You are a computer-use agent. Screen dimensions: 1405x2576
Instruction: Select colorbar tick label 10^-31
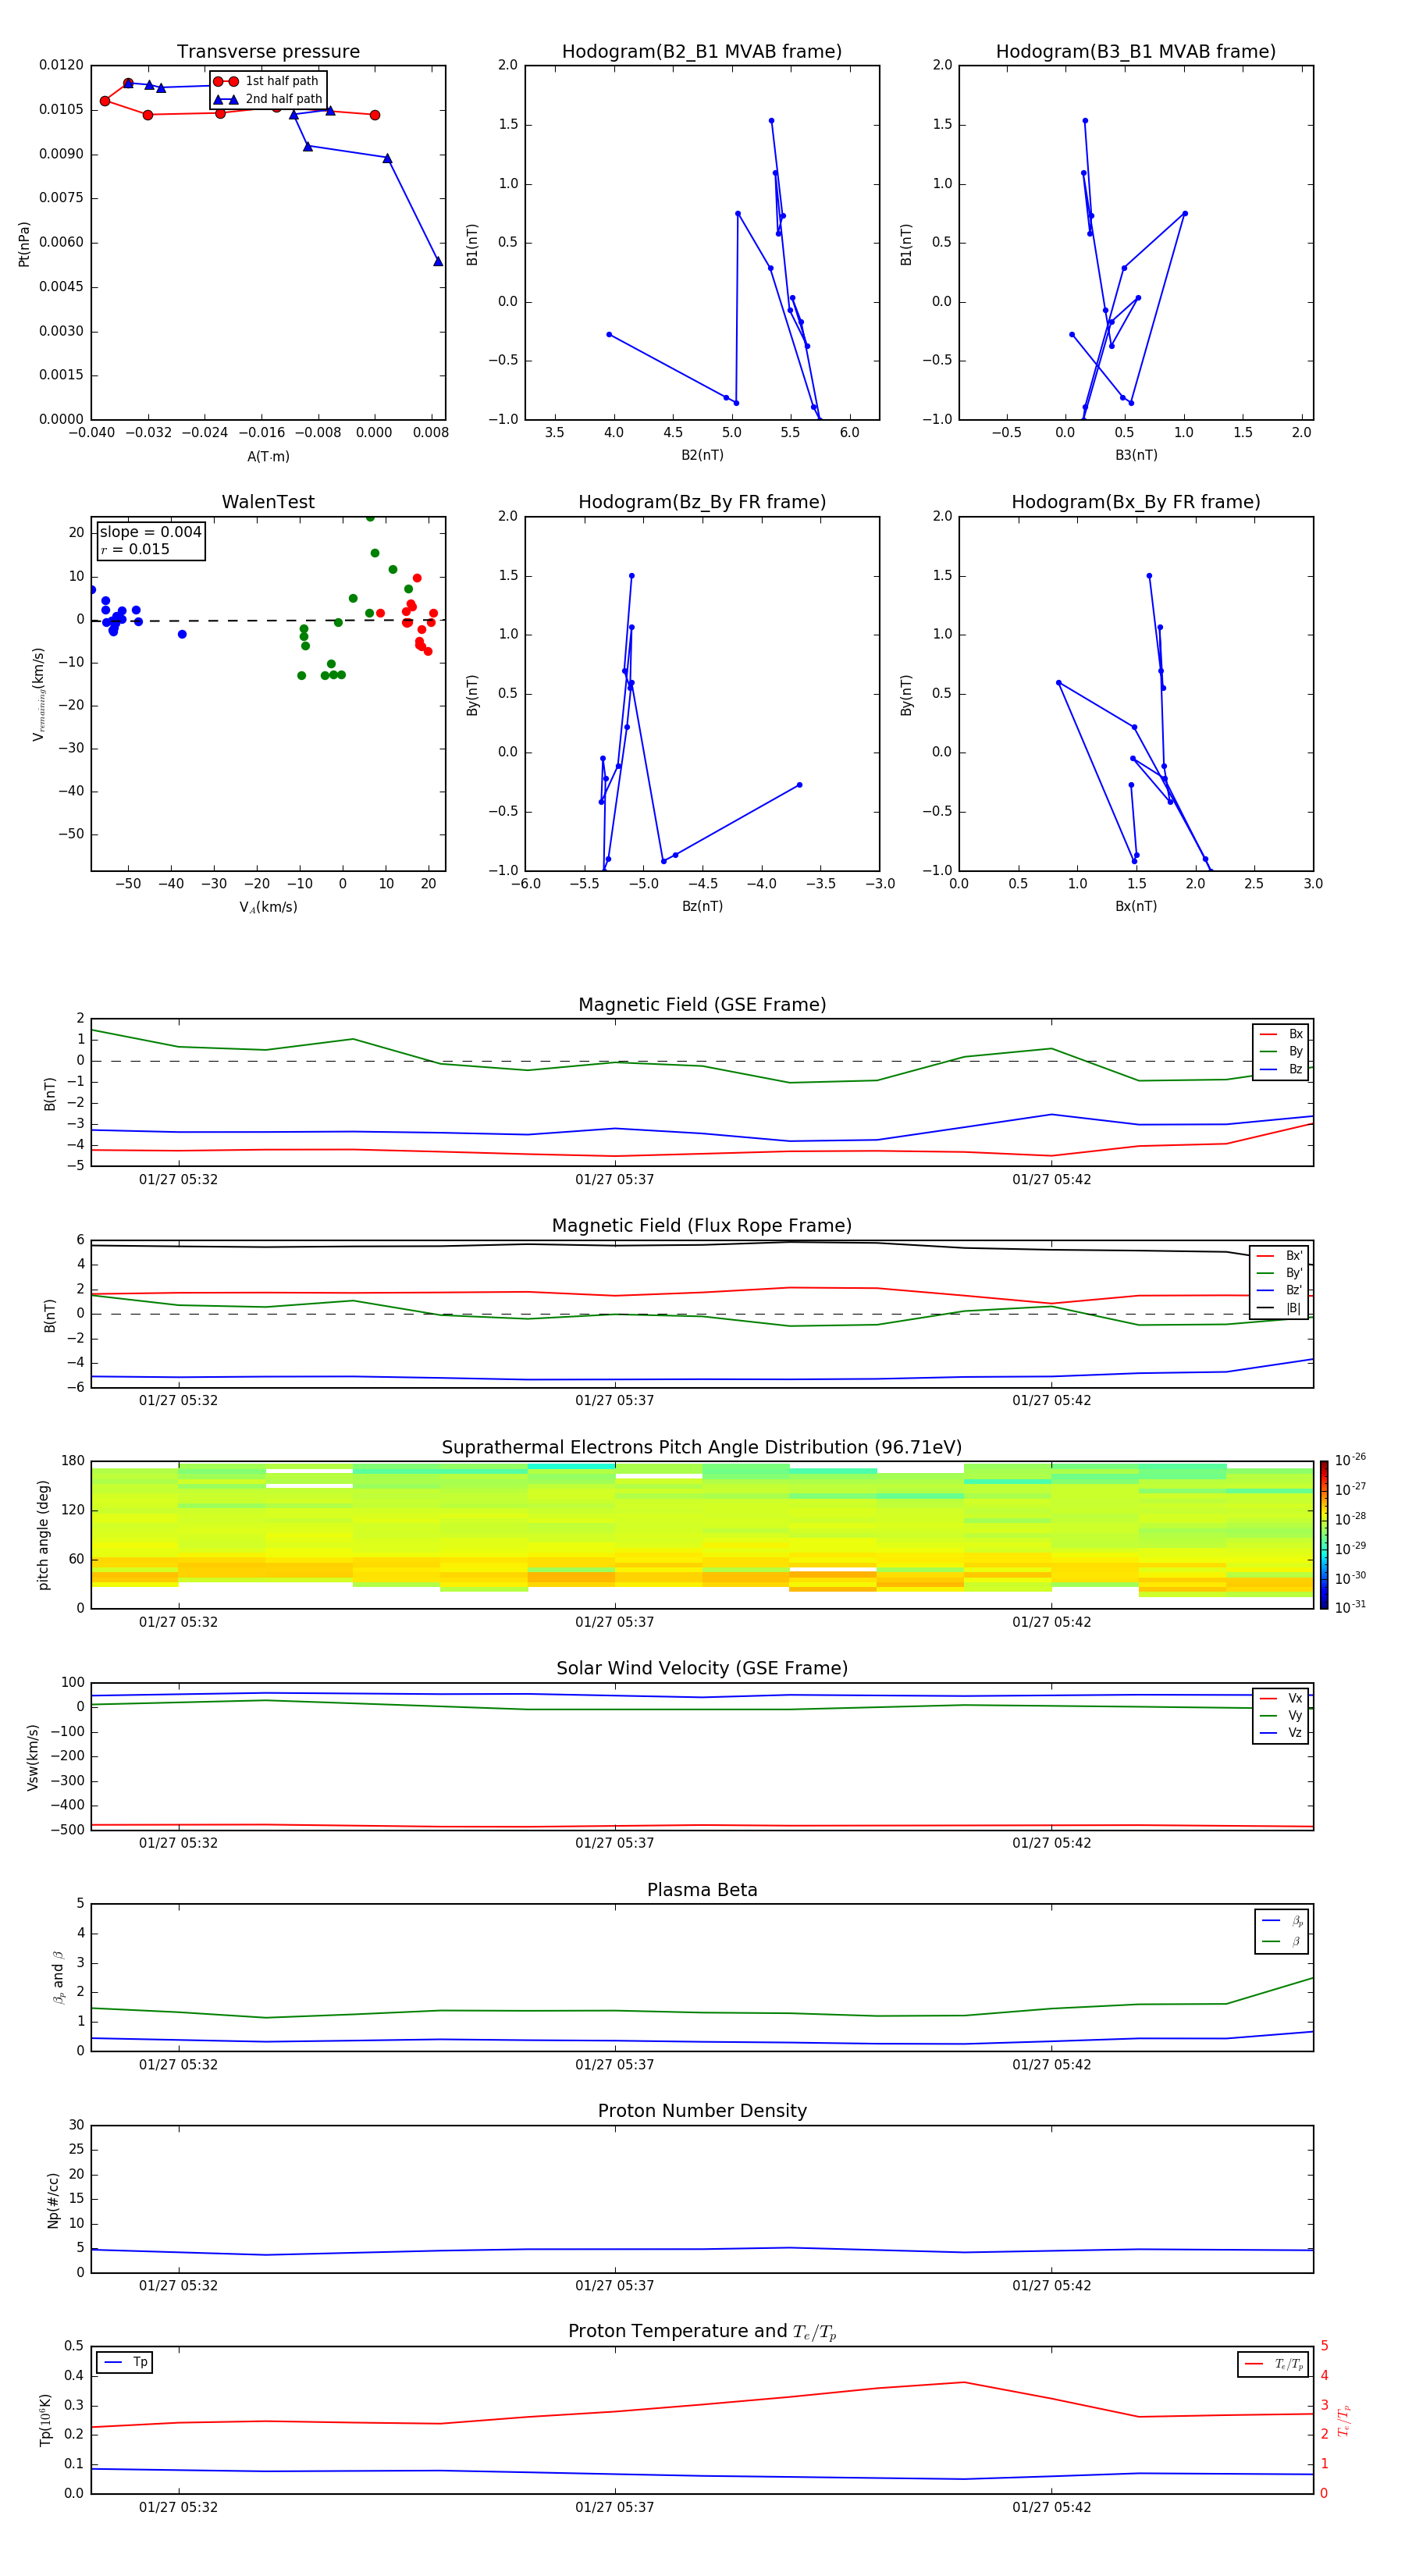1350,1607
